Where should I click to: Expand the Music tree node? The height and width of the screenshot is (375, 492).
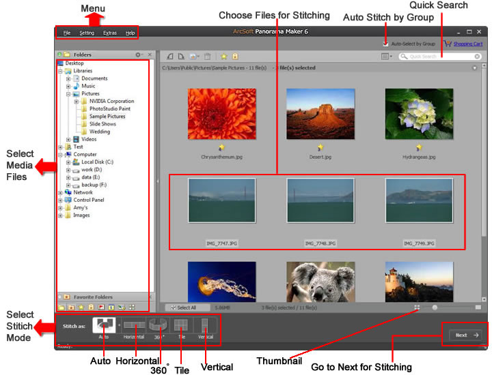pos(68,86)
